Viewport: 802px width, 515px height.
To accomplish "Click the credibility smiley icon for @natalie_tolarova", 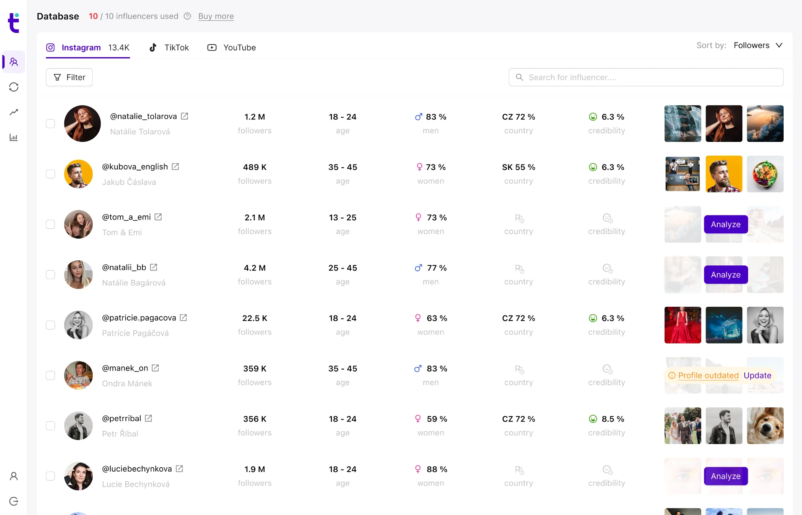I will coord(593,117).
